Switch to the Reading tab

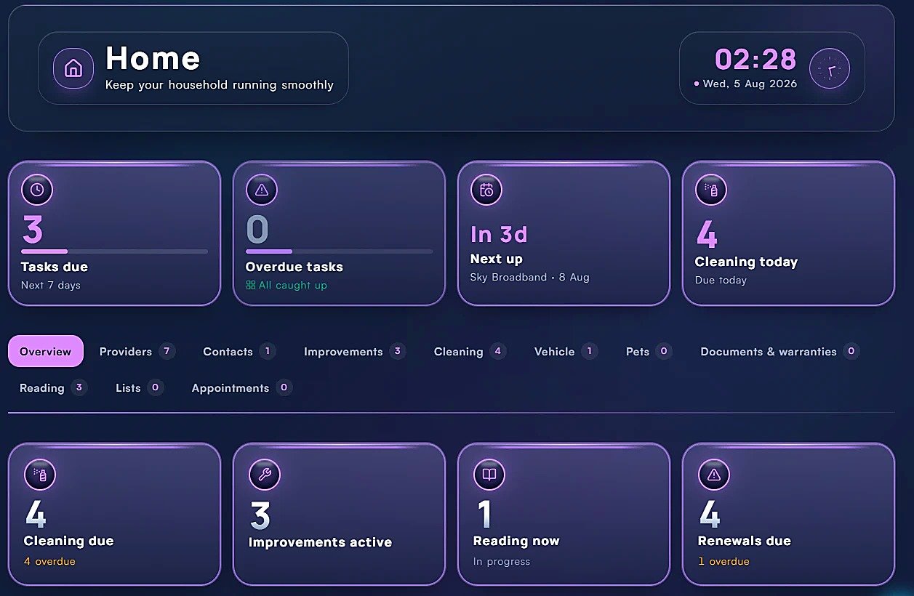point(53,388)
